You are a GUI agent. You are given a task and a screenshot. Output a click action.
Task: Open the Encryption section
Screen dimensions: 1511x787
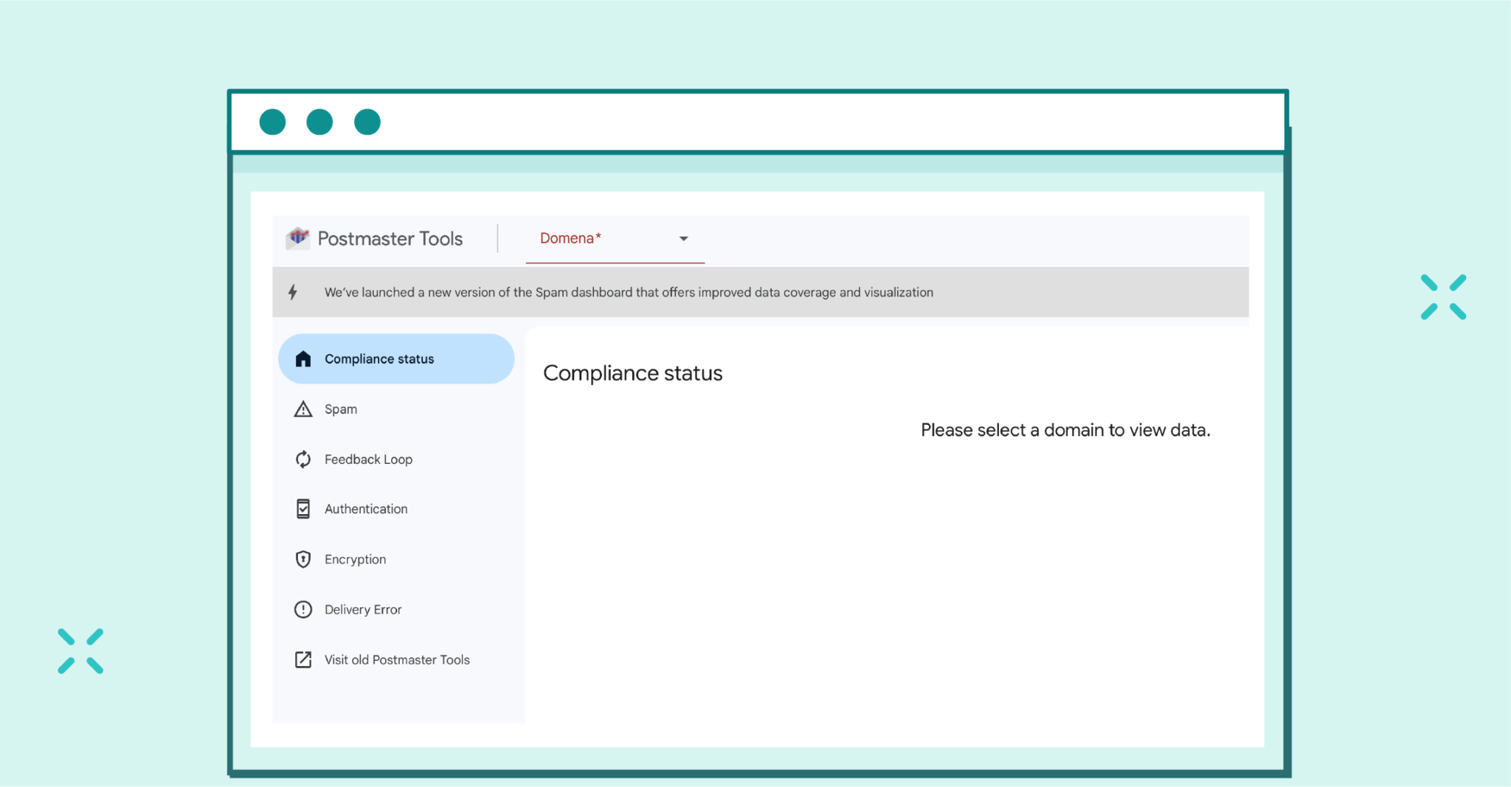355,558
